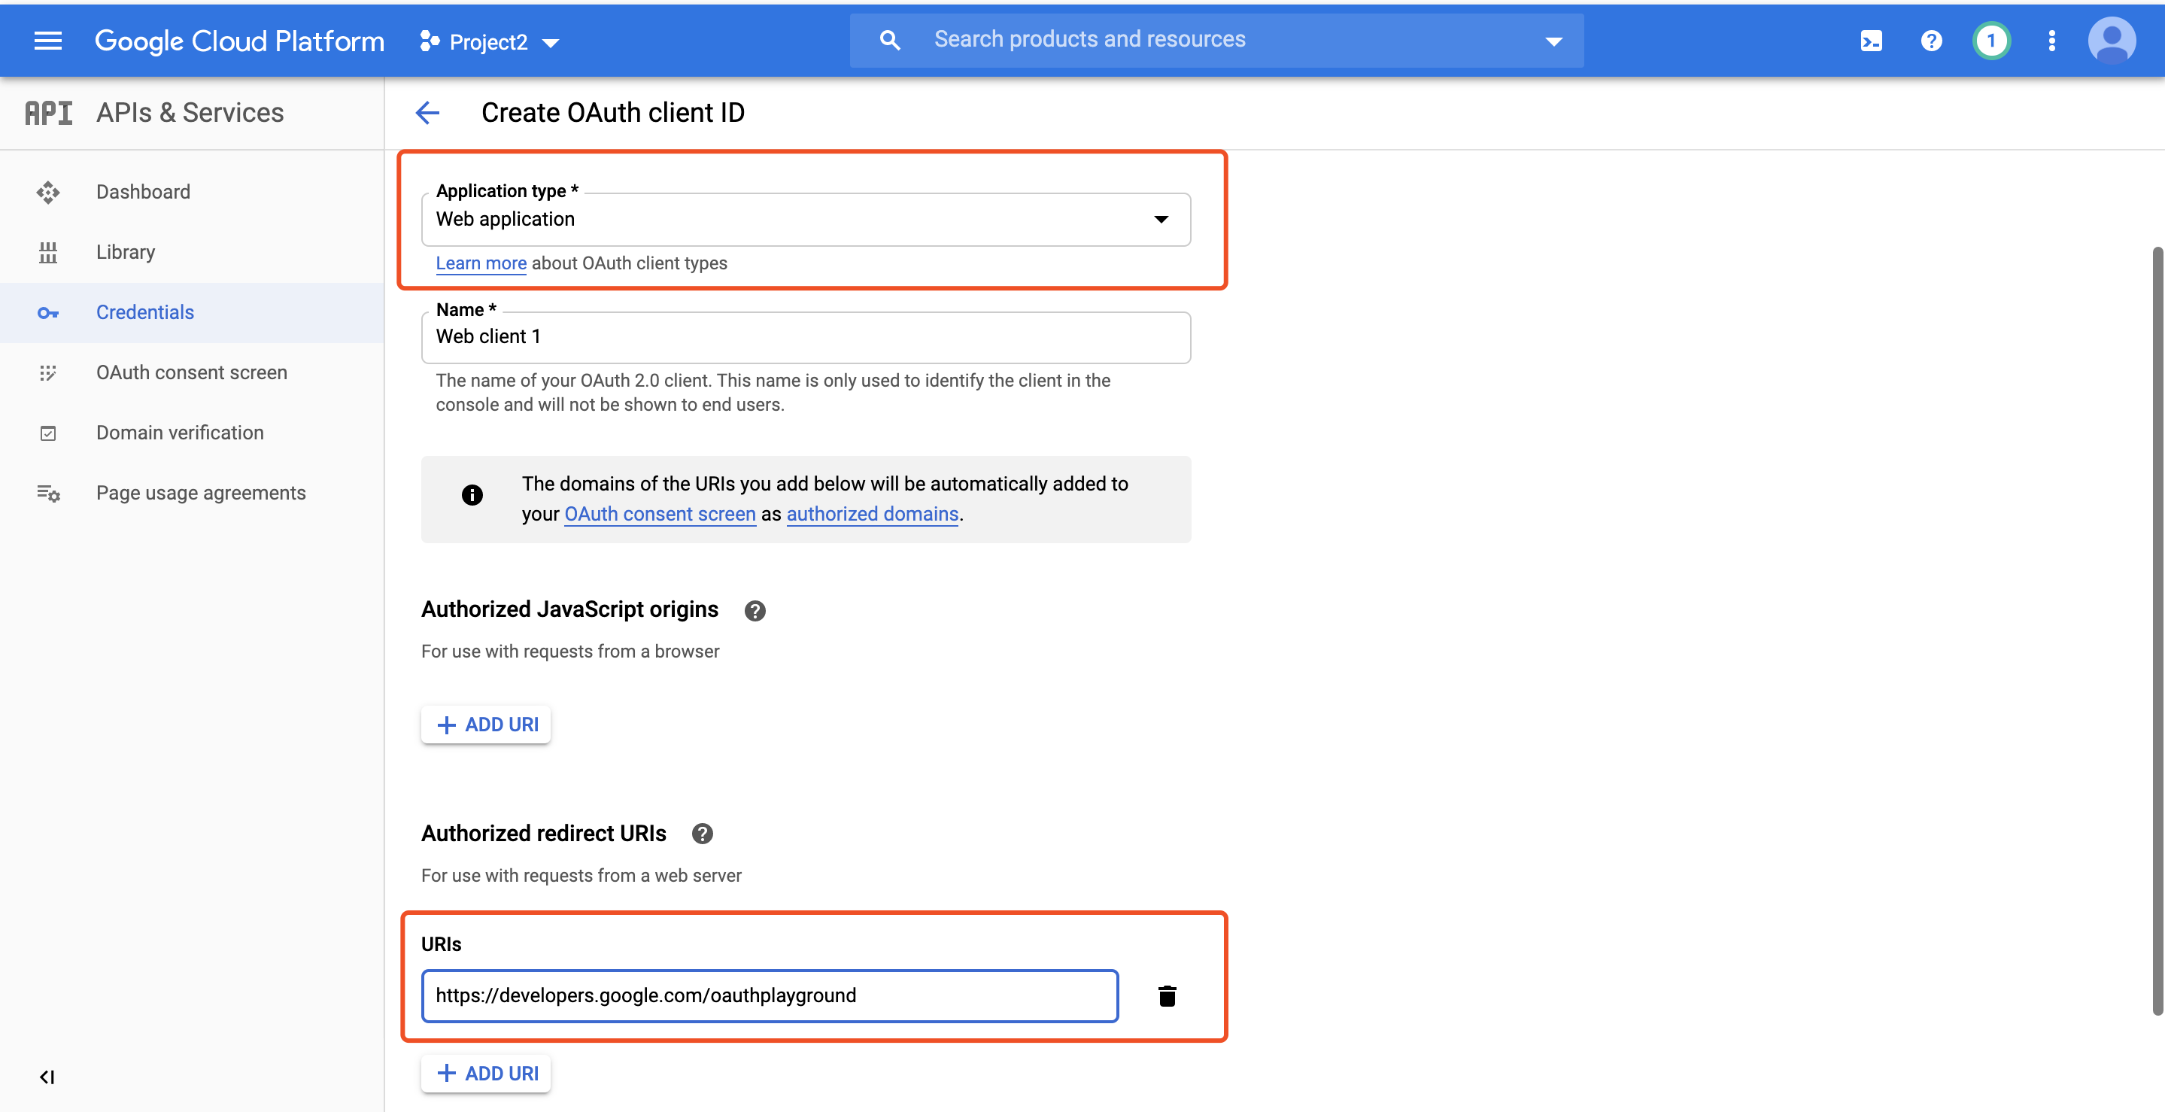
Task: Expand the search bar dropdown arrow
Action: tap(1553, 41)
